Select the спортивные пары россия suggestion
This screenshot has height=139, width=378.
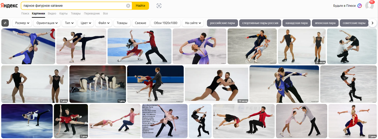click(x=260, y=23)
